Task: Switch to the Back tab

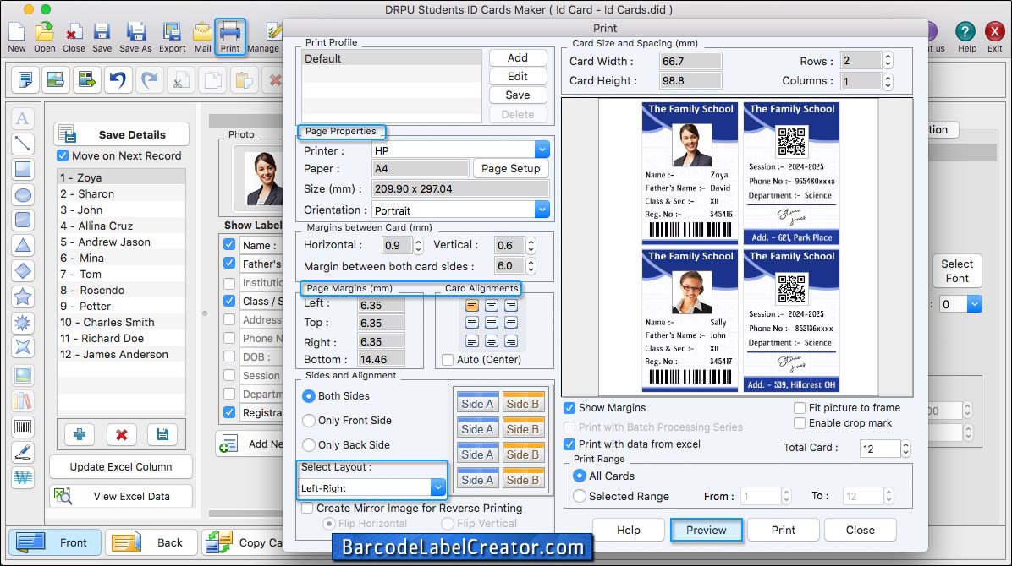Action: [x=151, y=542]
